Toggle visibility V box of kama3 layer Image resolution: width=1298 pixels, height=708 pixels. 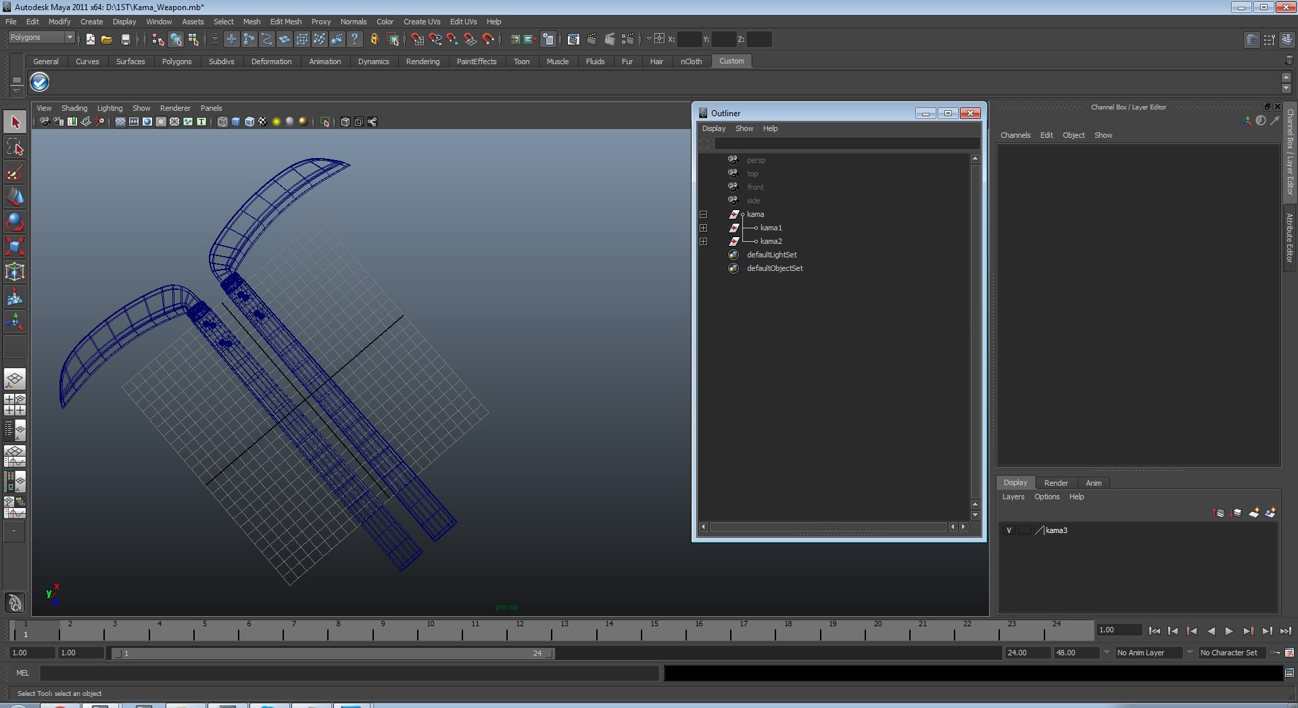tap(1009, 530)
